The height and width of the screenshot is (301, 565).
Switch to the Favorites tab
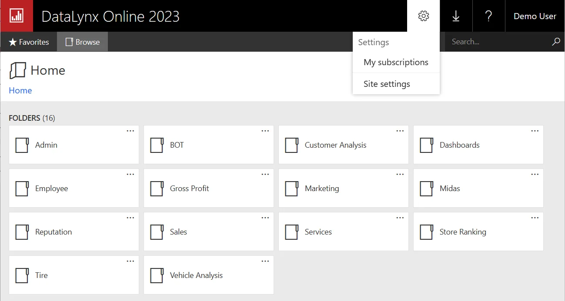[x=29, y=42]
